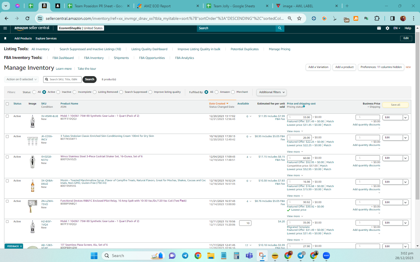This screenshot has height=262, width=420.
Task: Open Microsoft Teams from the taskbar
Action: tap(249, 256)
